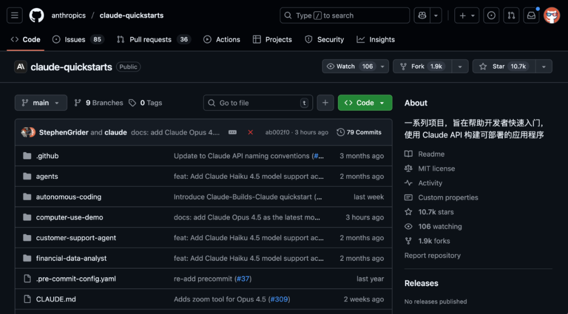Image resolution: width=568 pixels, height=314 pixels.
Task: Open the Releases heading link
Action: pos(421,283)
